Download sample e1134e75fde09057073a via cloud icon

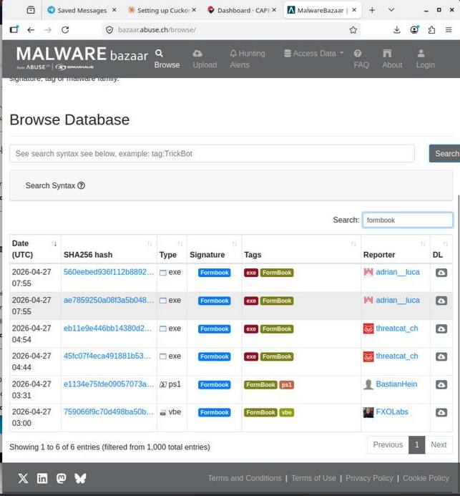pyautogui.click(x=441, y=384)
